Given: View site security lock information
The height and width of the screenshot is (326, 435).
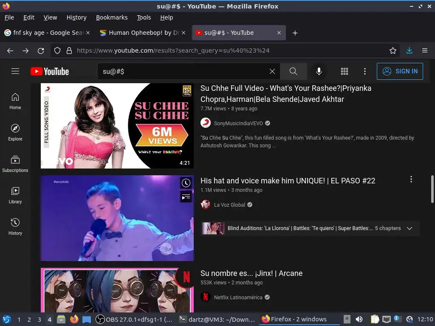Looking at the screenshot, I should pos(69,51).
